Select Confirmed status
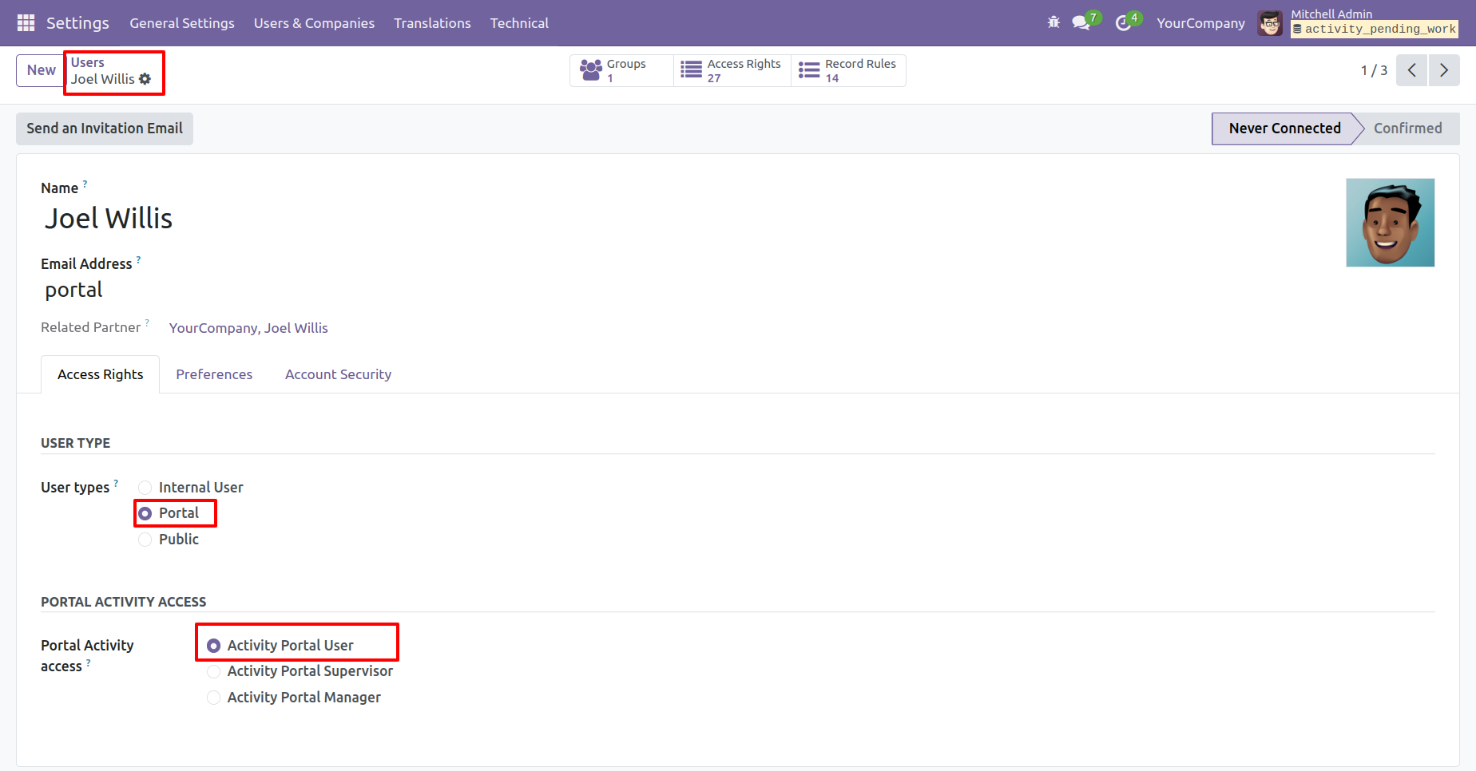This screenshot has height=771, width=1476. click(1407, 128)
